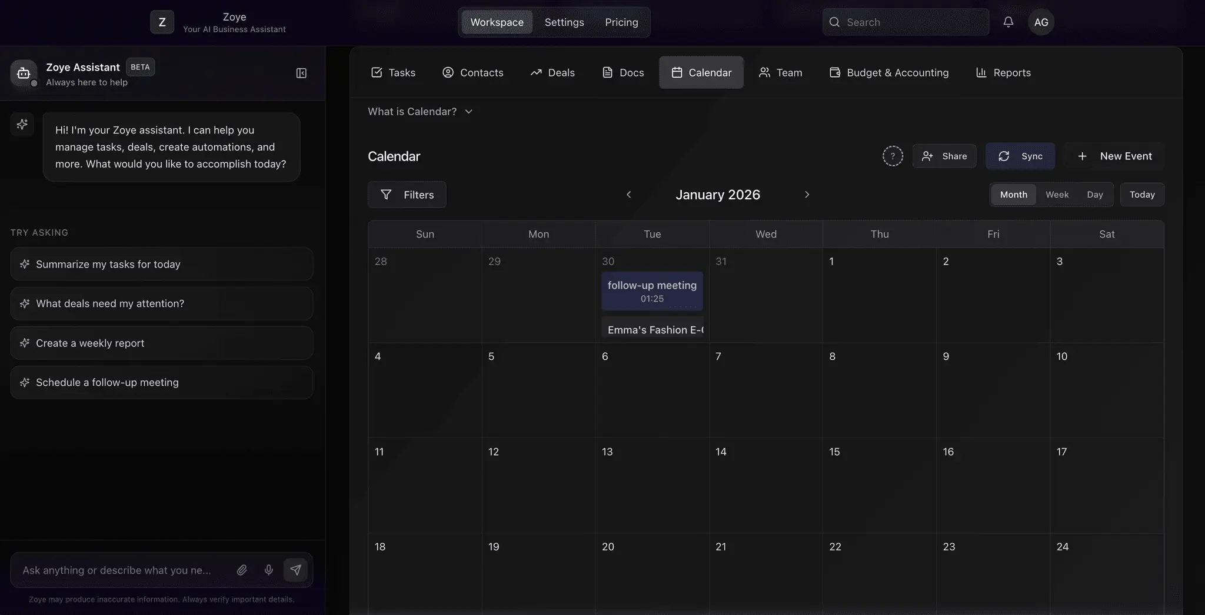Switch calendar to Month view
The width and height of the screenshot is (1205, 615).
(1014, 195)
